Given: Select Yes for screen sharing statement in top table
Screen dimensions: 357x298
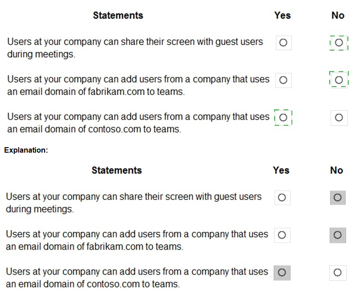Looking at the screenshot, I should (x=283, y=43).
